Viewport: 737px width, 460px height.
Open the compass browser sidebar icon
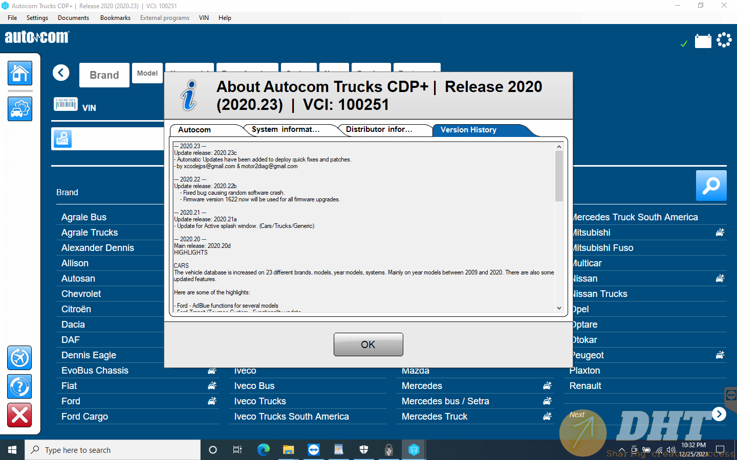[x=20, y=358]
